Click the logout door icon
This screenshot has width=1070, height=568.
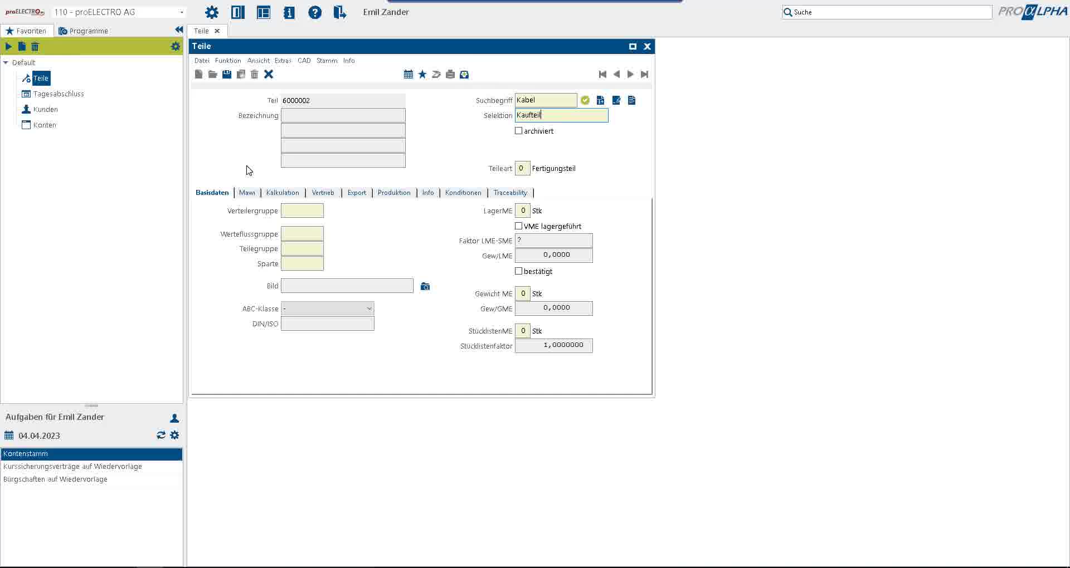pyautogui.click(x=340, y=12)
